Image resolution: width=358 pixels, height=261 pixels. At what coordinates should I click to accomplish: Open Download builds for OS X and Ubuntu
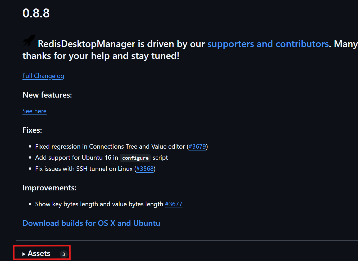(x=91, y=223)
